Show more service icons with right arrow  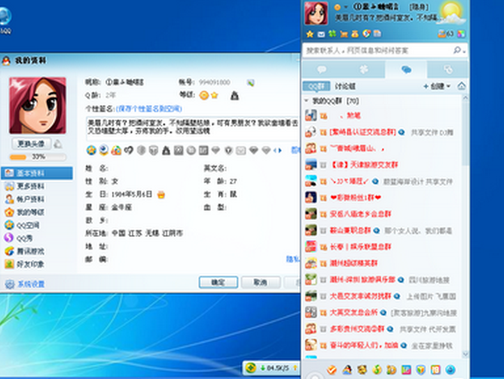click(x=280, y=150)
